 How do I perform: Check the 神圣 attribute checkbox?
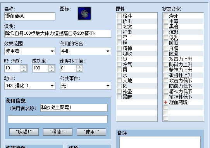119,91
